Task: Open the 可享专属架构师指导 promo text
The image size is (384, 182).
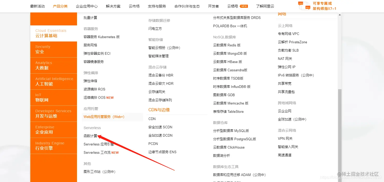Action: [x=324, y=6]
